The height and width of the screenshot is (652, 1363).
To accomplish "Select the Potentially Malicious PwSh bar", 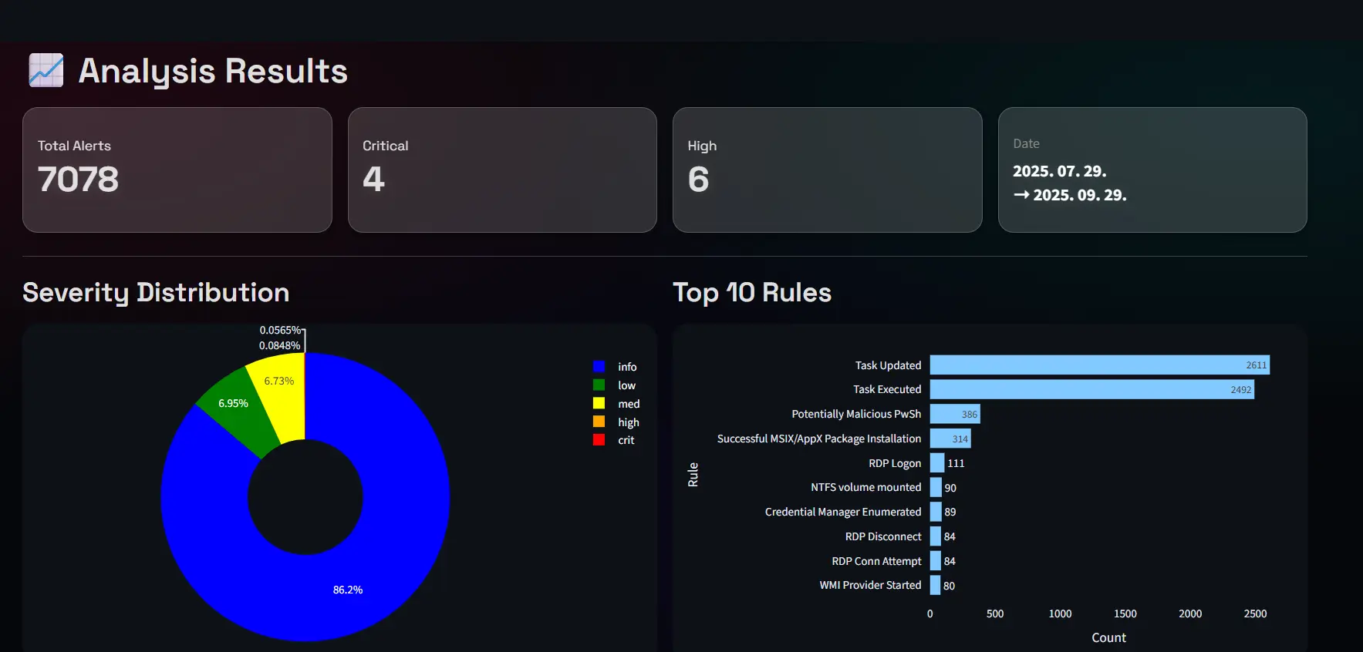I will [x=954, y=414].
